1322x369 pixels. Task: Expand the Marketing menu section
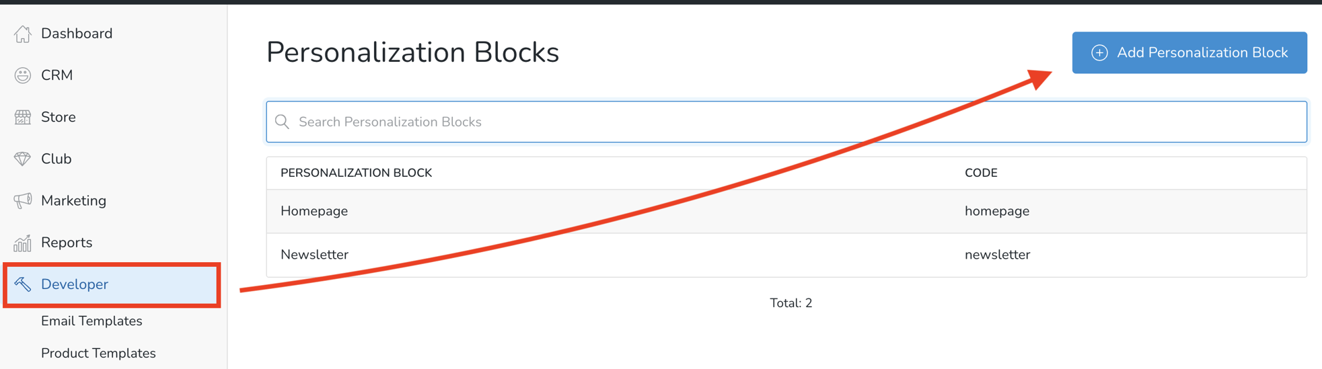coord(73,200)
